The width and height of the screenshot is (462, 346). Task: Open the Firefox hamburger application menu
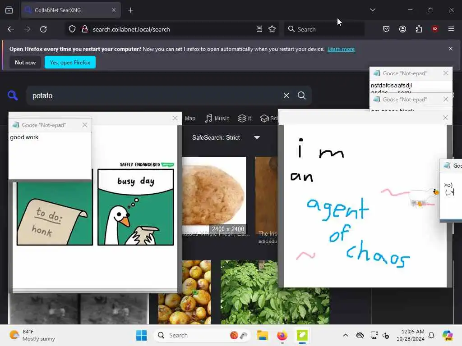click(x=451, y=29)
